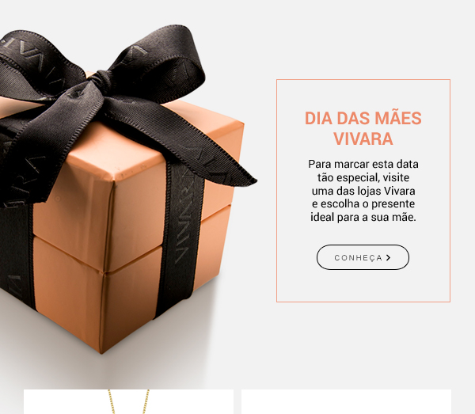
Task: Click the orange VIVARA title word
Action: point(363,139)
